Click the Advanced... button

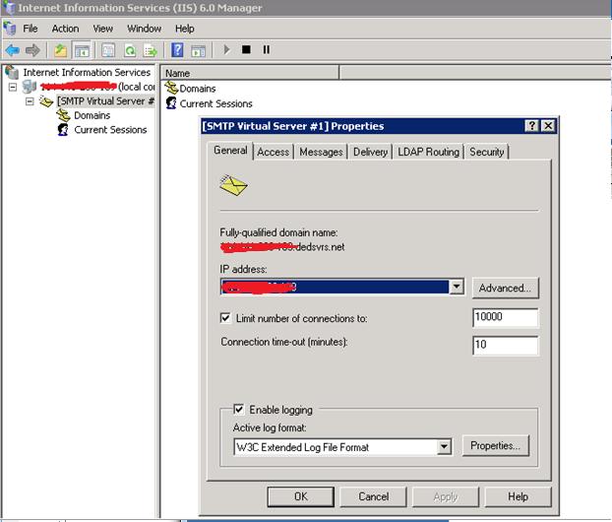505,289
